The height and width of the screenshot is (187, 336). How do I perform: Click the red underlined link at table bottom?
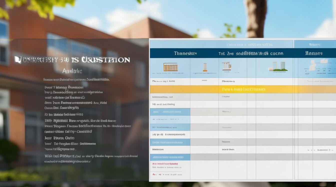pos(165,164)
